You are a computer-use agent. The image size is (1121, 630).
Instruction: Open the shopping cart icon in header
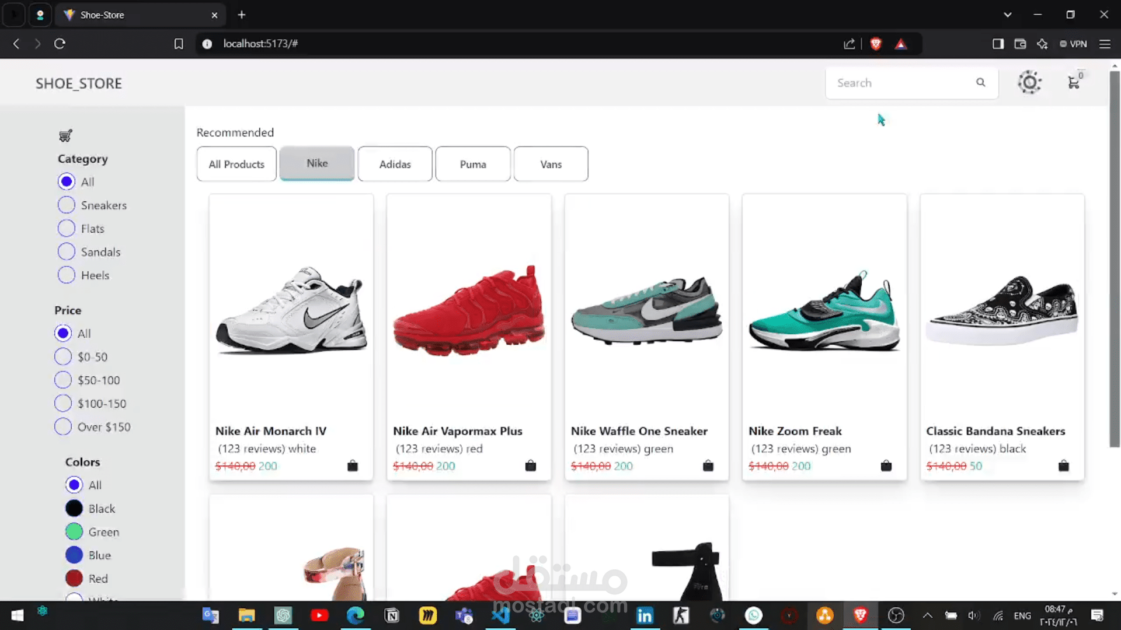1074,82
